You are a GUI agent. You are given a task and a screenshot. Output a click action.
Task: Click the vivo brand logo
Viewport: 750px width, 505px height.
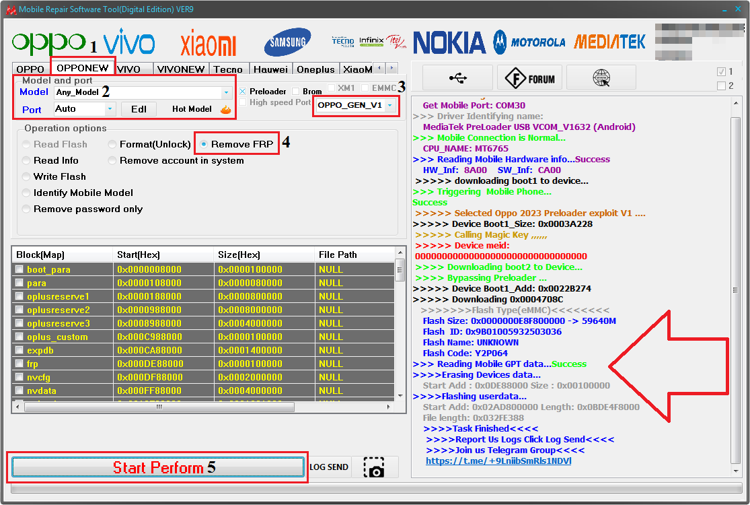[128, 41]
